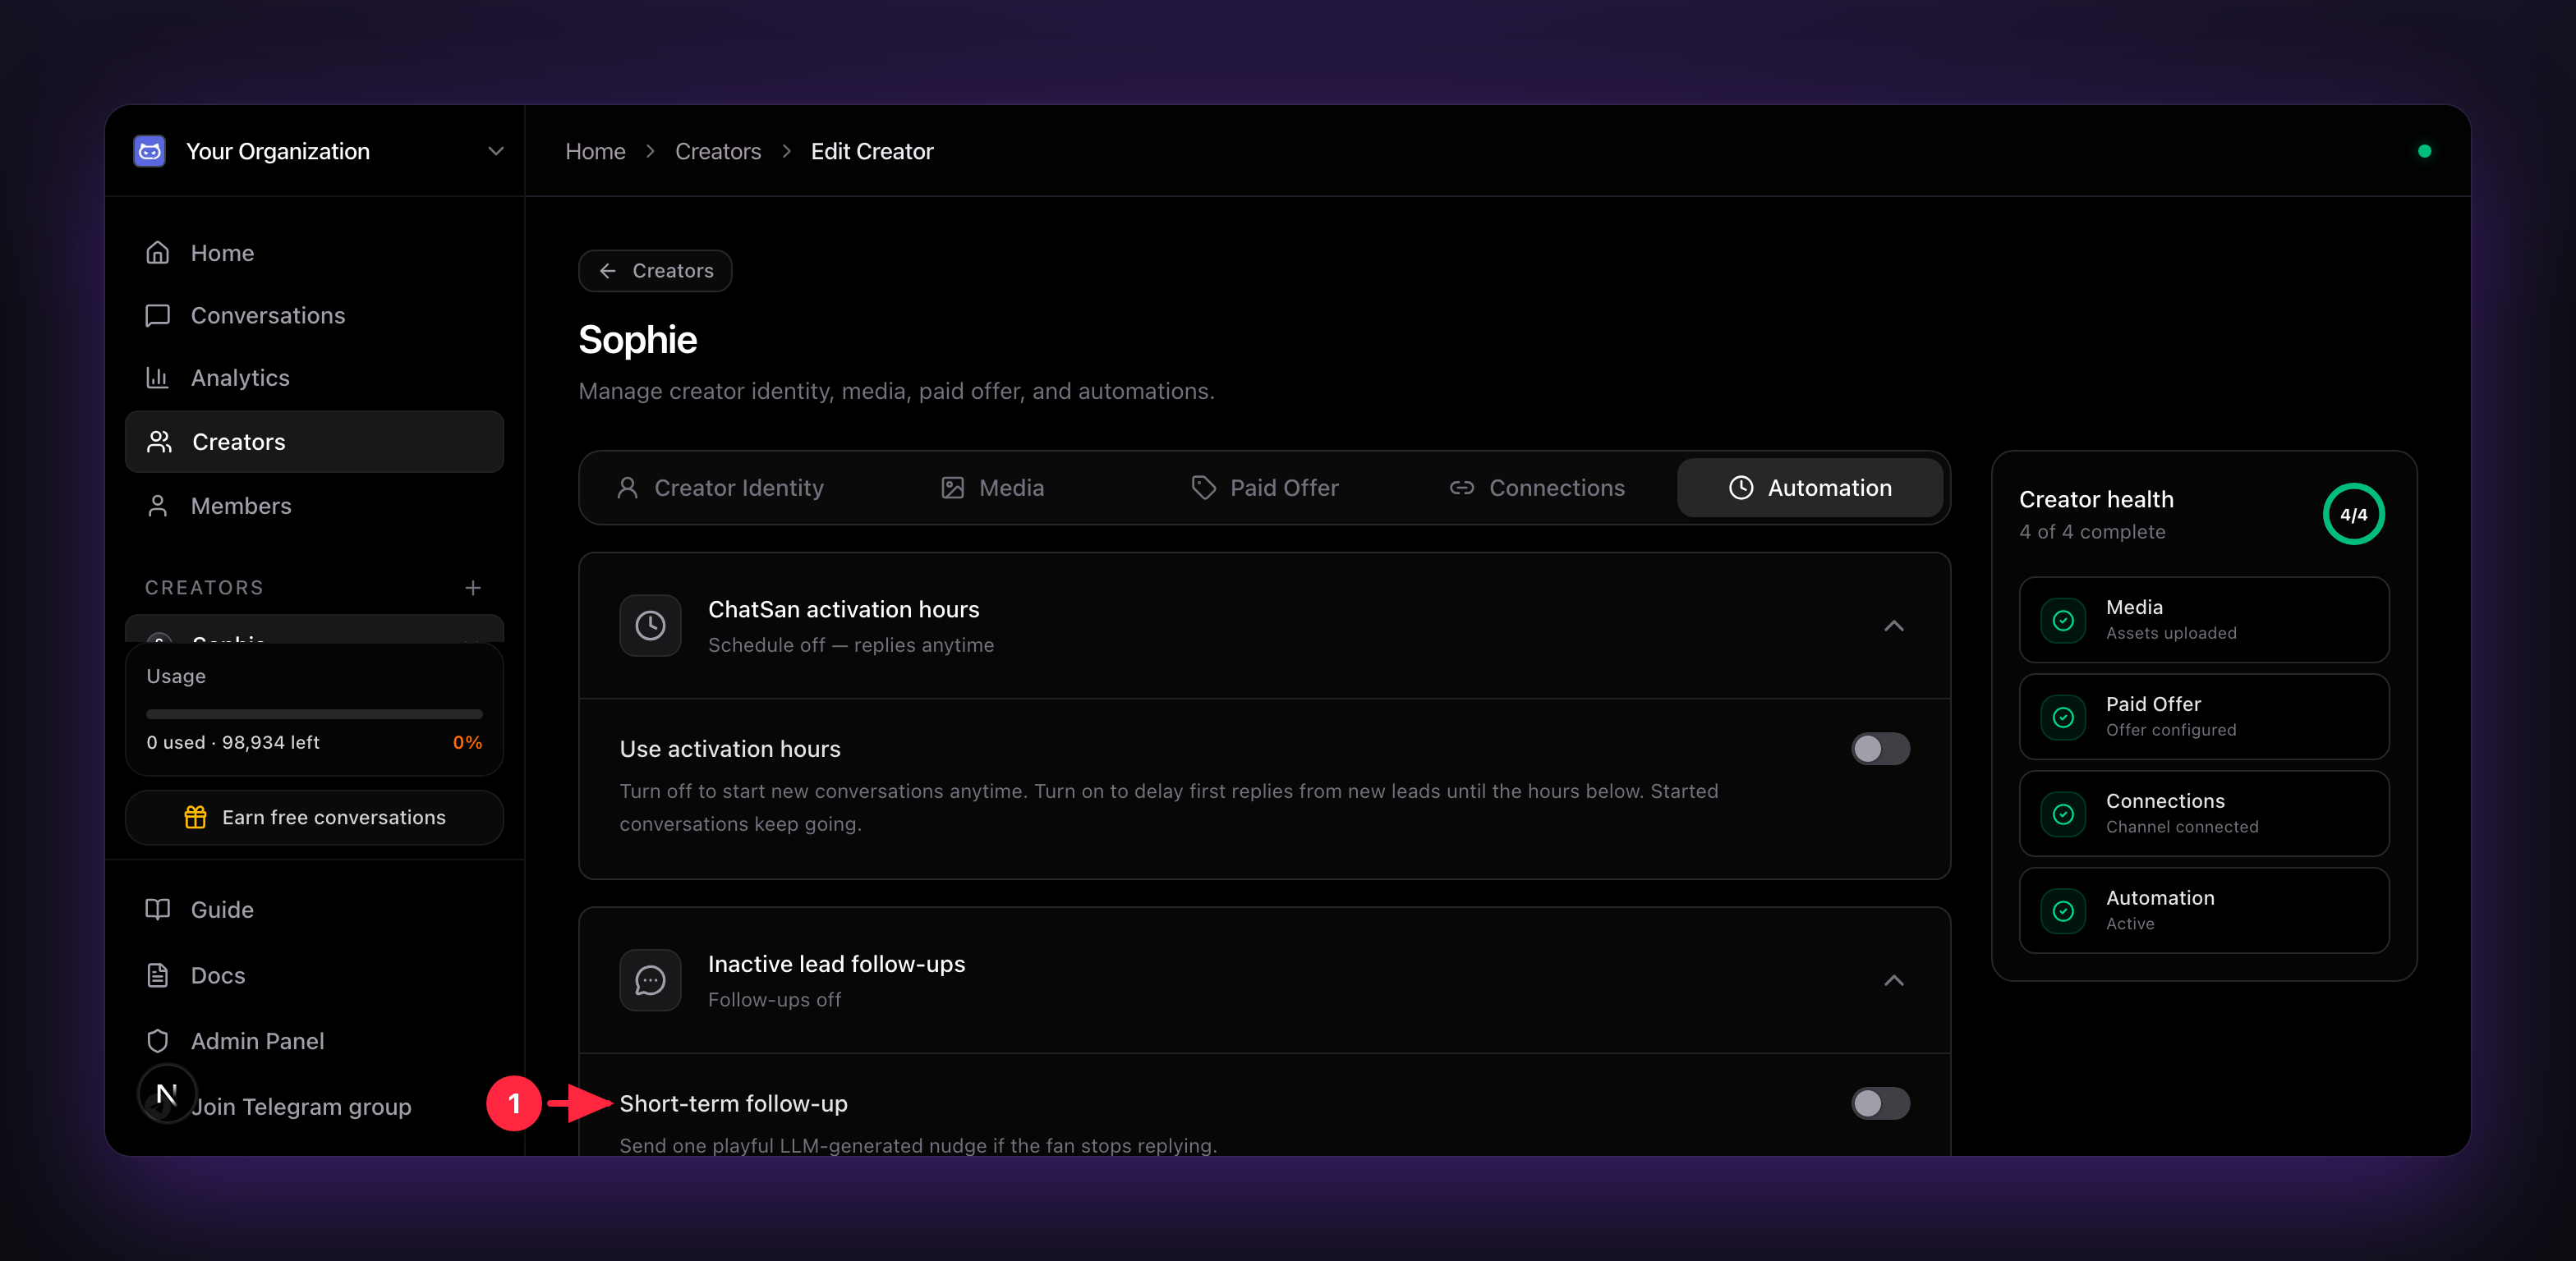Click the Connections checkmark icon in health

(x=2063, y=814)
